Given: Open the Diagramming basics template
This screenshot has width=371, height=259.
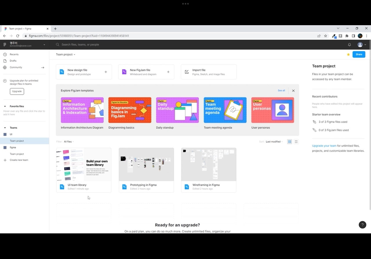Looking at the screenshot, I should [x=130, y=110].
